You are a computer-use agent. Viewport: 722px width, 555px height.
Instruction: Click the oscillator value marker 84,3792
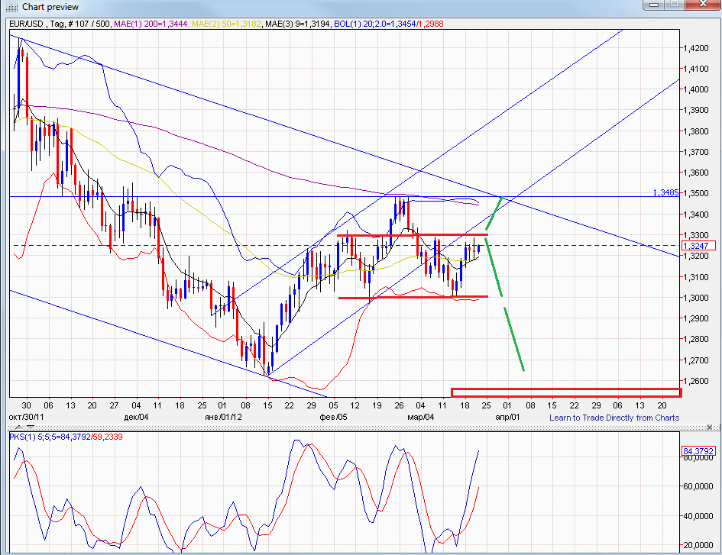coord(698,451)
